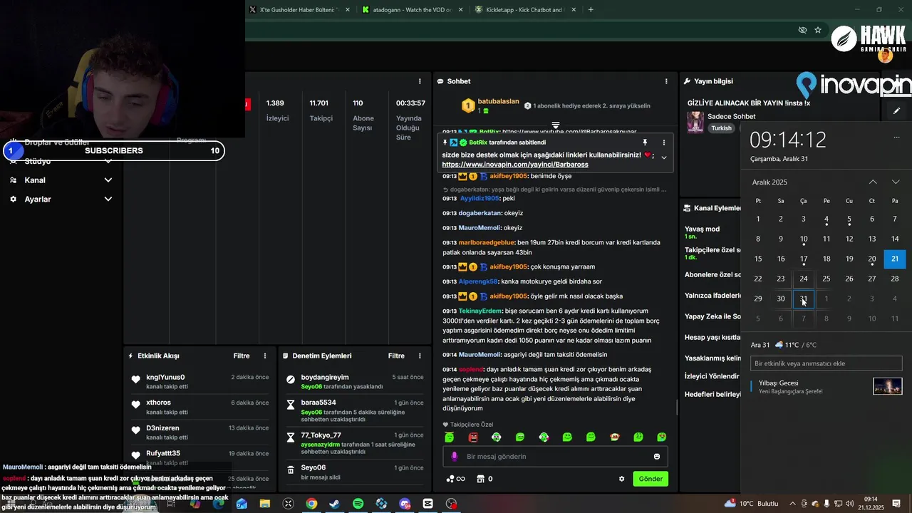
Task: Expand the Kanal sidebar section
Action: [x=61, y=180]
